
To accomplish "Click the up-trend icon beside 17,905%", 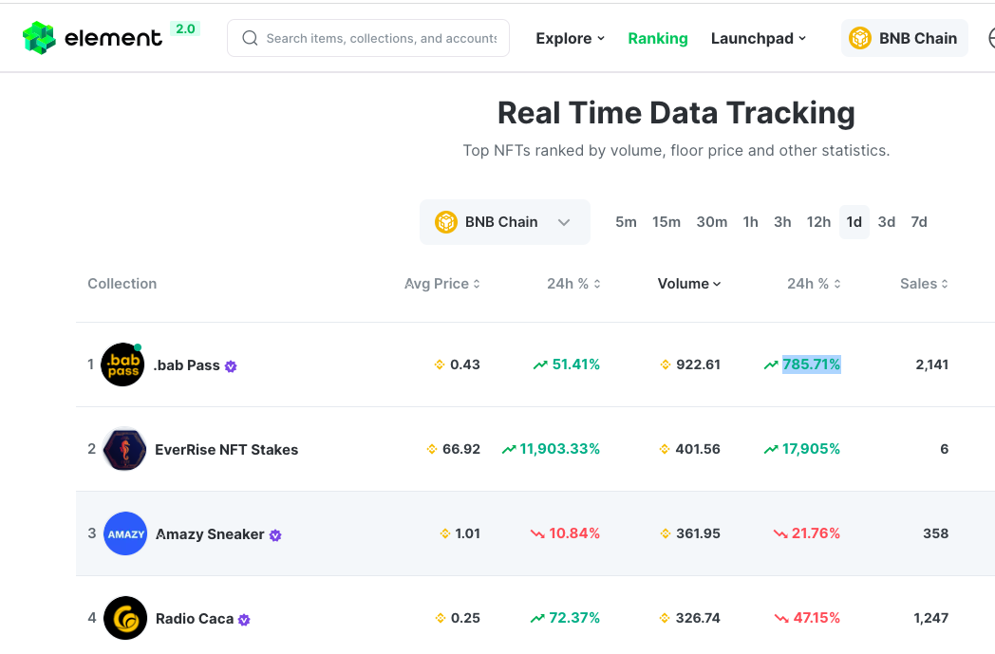I will [x=771, y=449].
